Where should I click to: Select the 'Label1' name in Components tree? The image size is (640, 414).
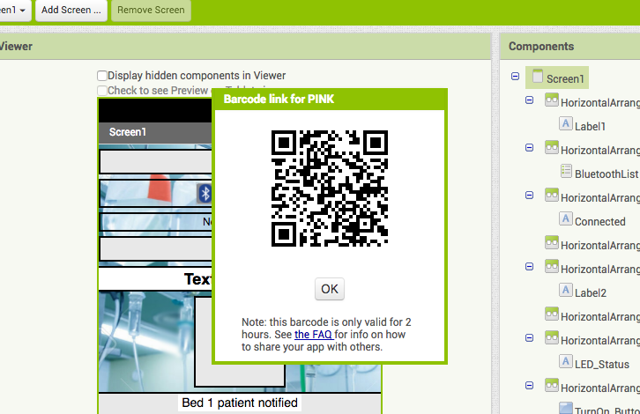point(590,127)
